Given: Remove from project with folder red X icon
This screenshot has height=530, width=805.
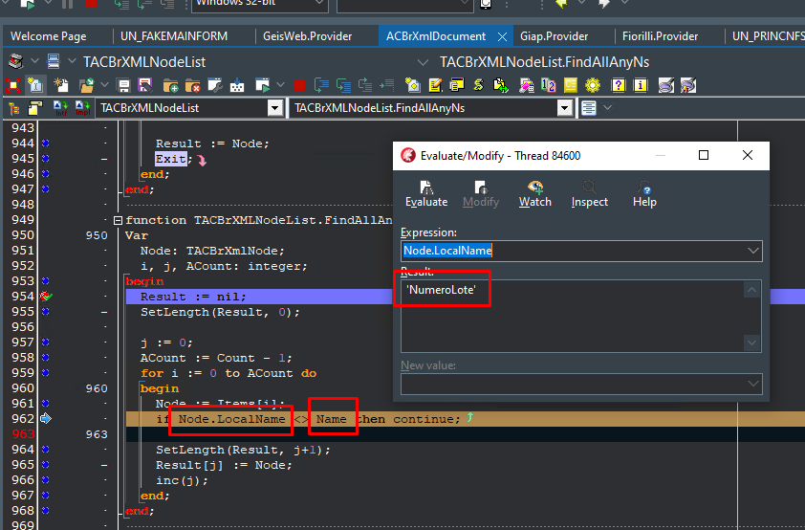Looking at the screenshot, I should click(192, 85).
